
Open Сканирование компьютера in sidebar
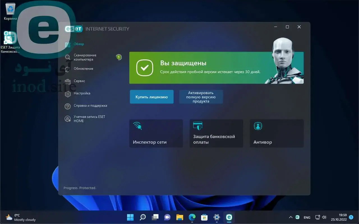85,57
